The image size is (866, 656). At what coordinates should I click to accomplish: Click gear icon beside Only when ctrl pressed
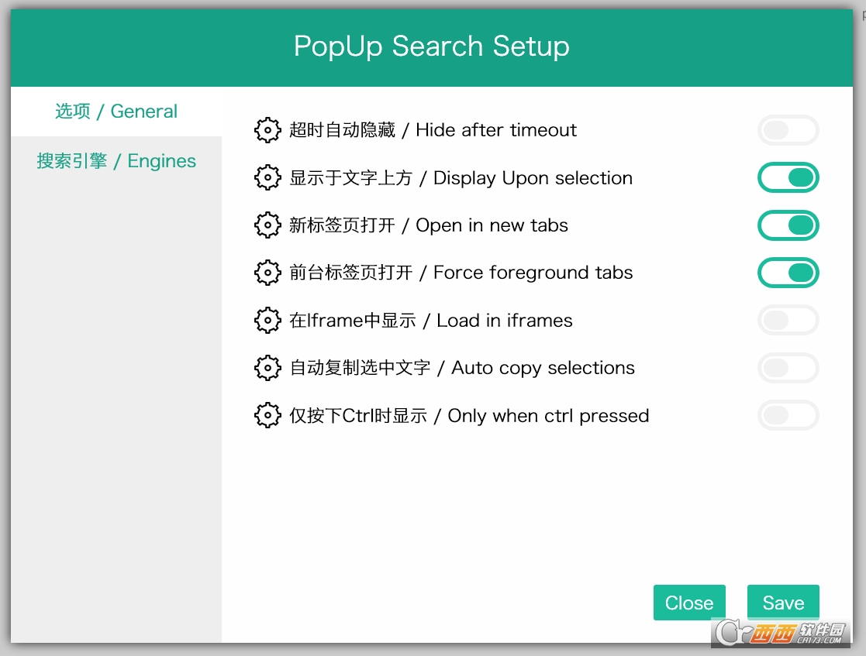(267, 416)
